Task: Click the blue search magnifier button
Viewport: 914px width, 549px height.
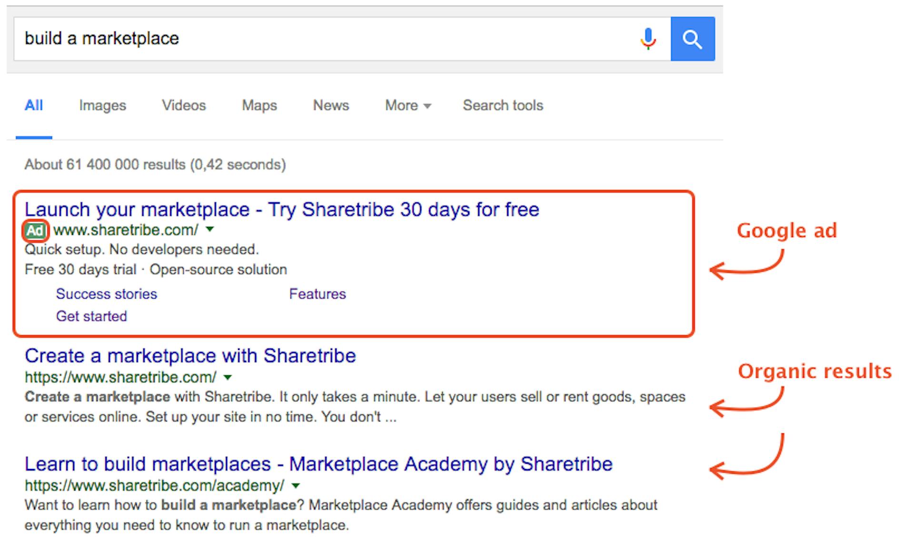Action: pos(693,39)
